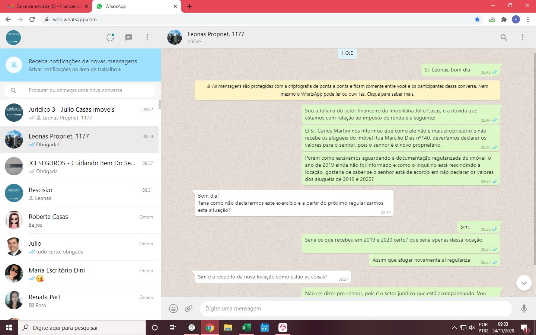Open the WhatsApp status updates icon
536x335 pixels.
[110, 37]
